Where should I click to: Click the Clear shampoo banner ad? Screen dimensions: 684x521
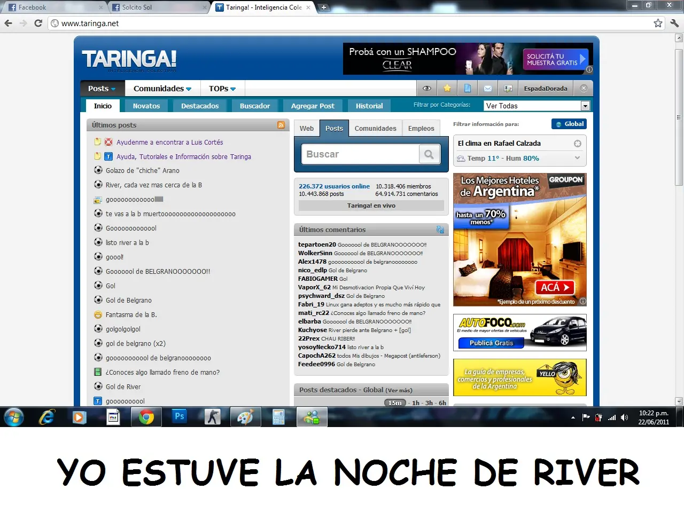point(468,59)
